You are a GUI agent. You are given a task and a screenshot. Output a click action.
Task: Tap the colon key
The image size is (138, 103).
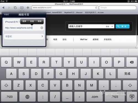(x=43, y=97)
